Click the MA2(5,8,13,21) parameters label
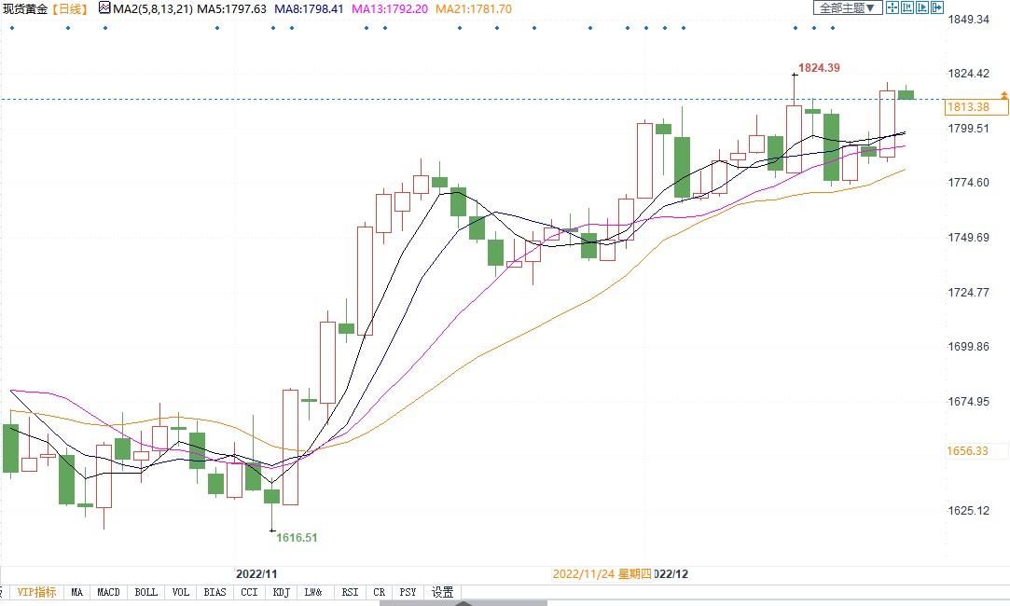 pos(152,8)
